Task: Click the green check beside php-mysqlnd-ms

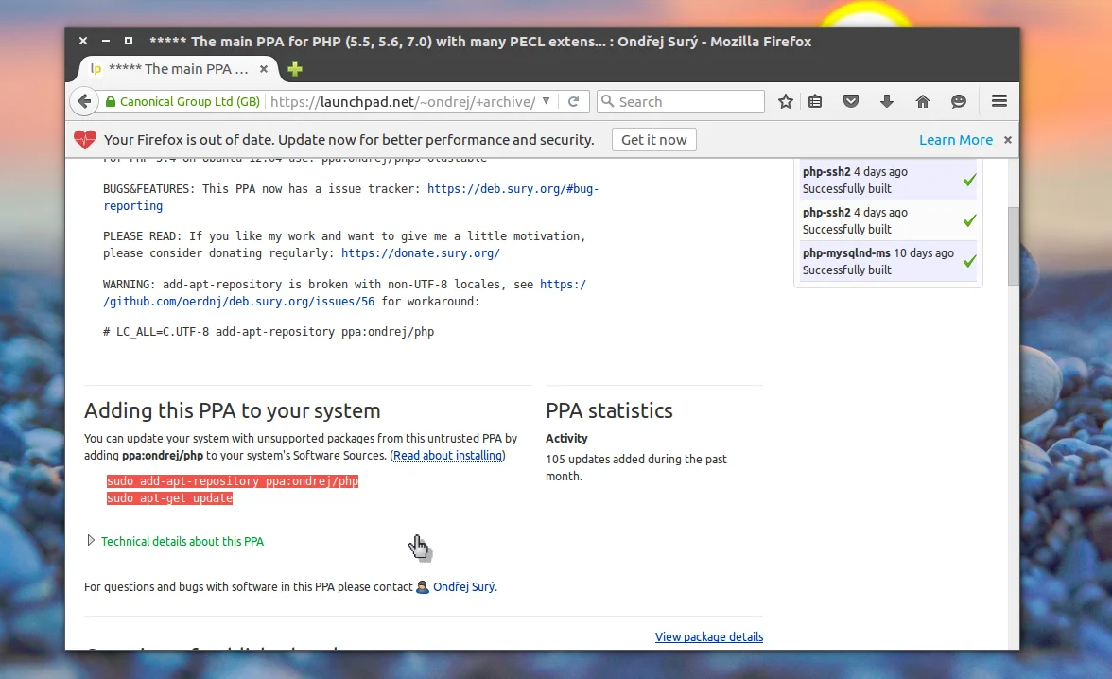Action: [x=969, y=261]
